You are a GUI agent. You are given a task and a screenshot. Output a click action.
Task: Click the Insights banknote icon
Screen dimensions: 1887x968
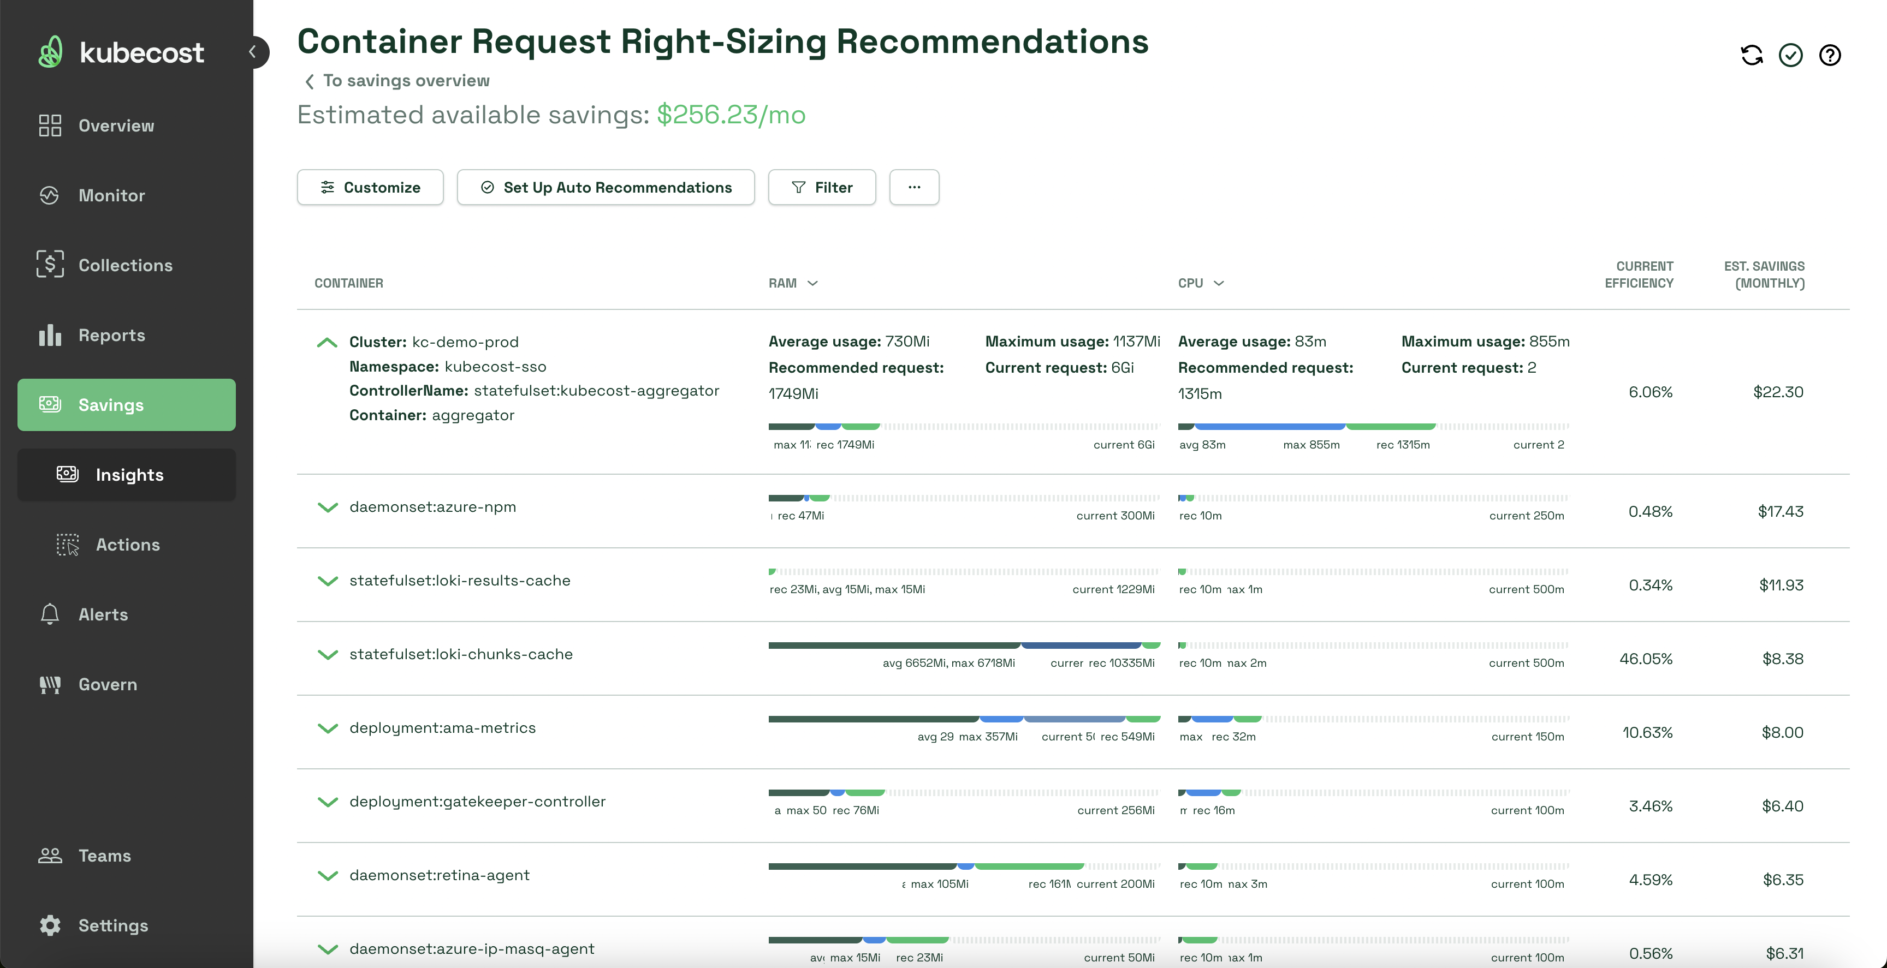pyautogui.click(x=67, y=475)
